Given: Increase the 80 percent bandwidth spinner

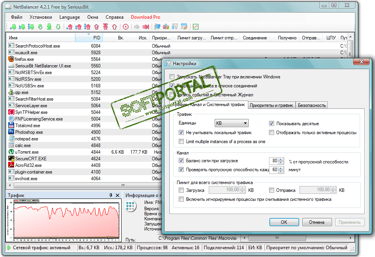Looking at the screenshot, I should click(x=281, y=160).
